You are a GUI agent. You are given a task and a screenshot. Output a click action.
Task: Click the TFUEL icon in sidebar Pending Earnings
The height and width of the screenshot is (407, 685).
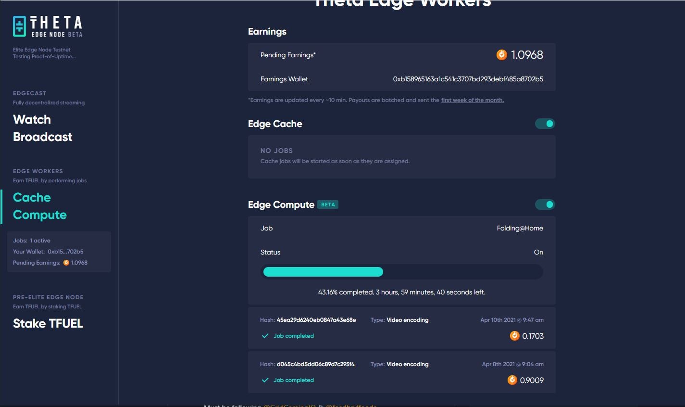tap(66, 263)
